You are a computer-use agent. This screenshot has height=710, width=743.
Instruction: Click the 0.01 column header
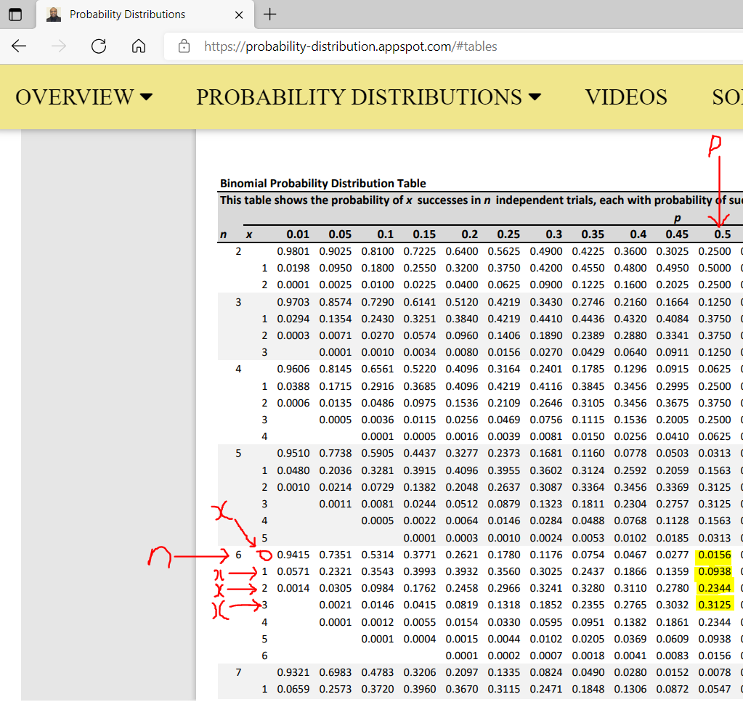[298, 234]
